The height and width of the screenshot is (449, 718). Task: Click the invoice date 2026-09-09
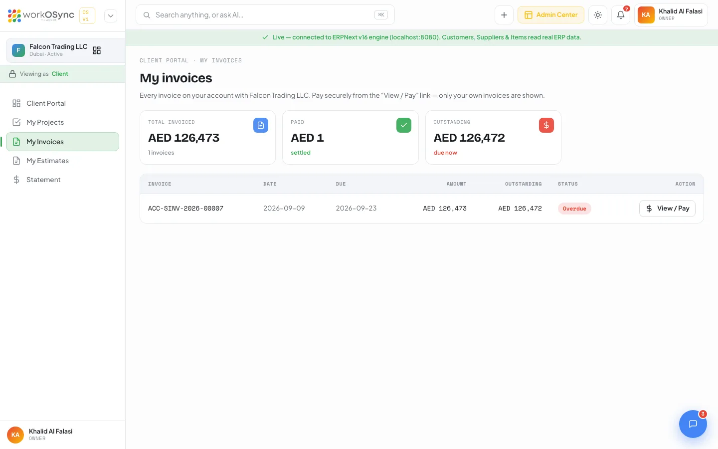point(284,209)
